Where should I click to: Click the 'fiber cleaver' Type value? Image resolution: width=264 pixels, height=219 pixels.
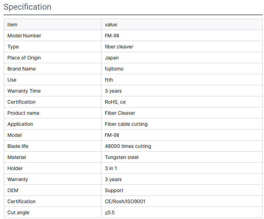[x=119, y=47]
